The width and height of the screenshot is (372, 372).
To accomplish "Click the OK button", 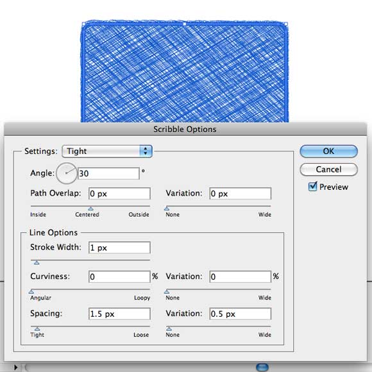I will [x=328, y=151].
